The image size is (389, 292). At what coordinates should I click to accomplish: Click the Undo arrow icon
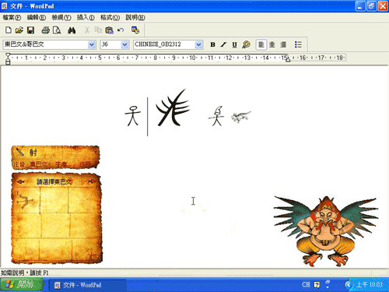[121, 30]
